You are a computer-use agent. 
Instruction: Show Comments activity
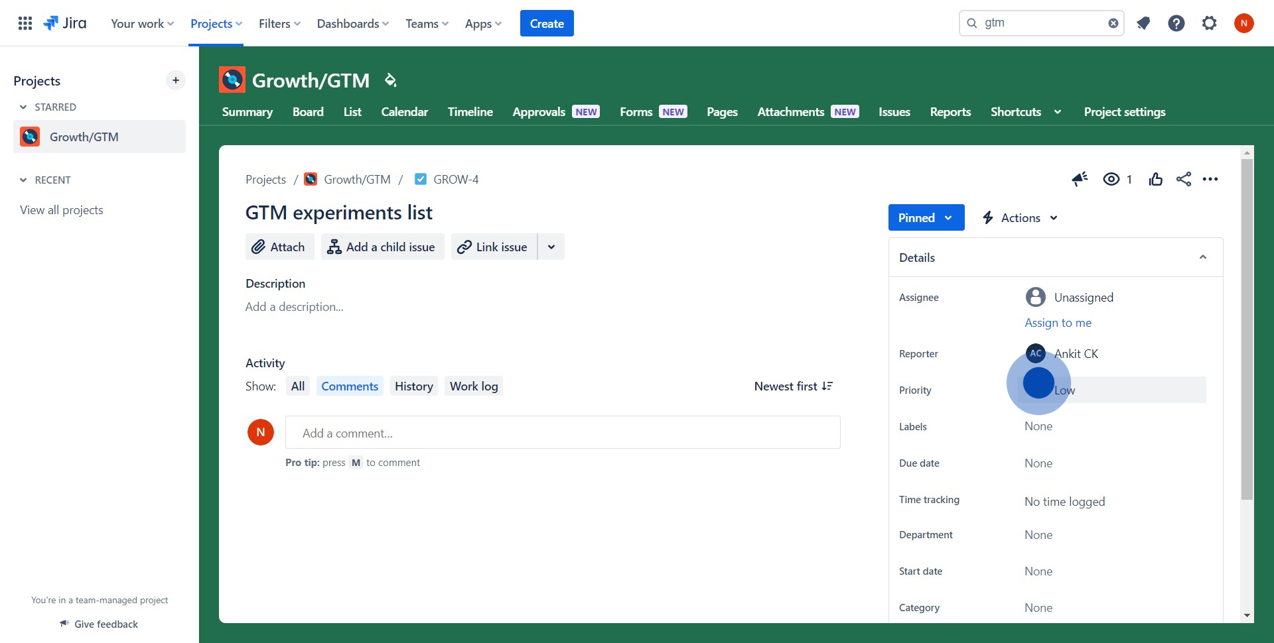pos(350,386)
